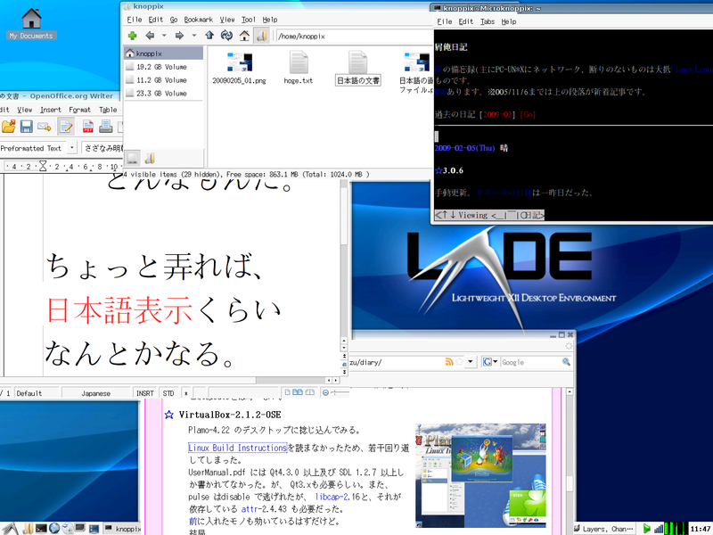Select the 11.2 GB Volume in the side pane
The height and width of the screenshot is (535, 713).
(x=164, y=80)
